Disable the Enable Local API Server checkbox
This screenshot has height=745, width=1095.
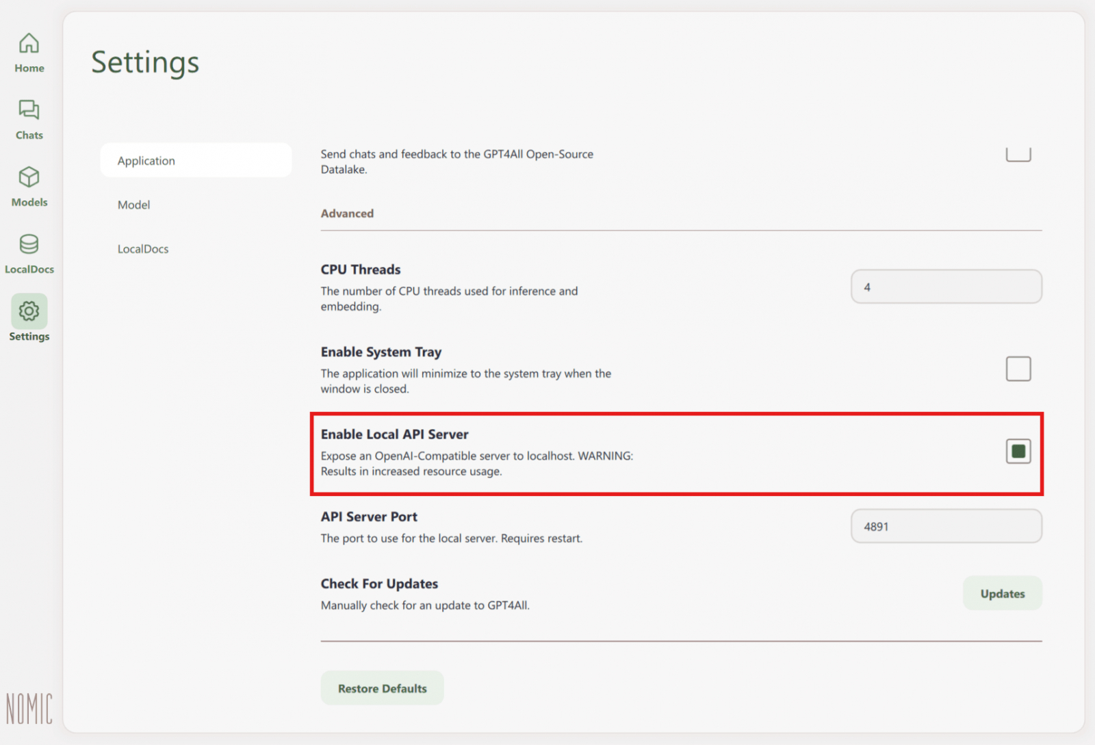[x=1018, y=452]
